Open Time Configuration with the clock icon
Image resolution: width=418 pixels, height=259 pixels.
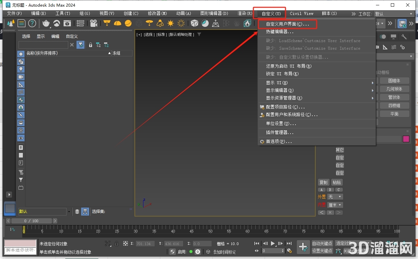point(289,251)
